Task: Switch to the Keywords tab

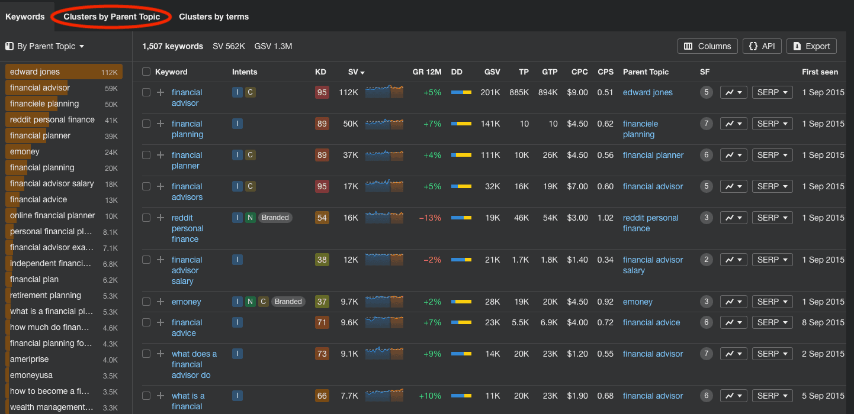Action: click(25, 17)
